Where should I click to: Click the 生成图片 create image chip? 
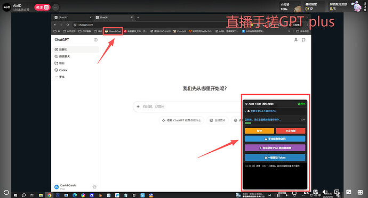click(218, 120)
